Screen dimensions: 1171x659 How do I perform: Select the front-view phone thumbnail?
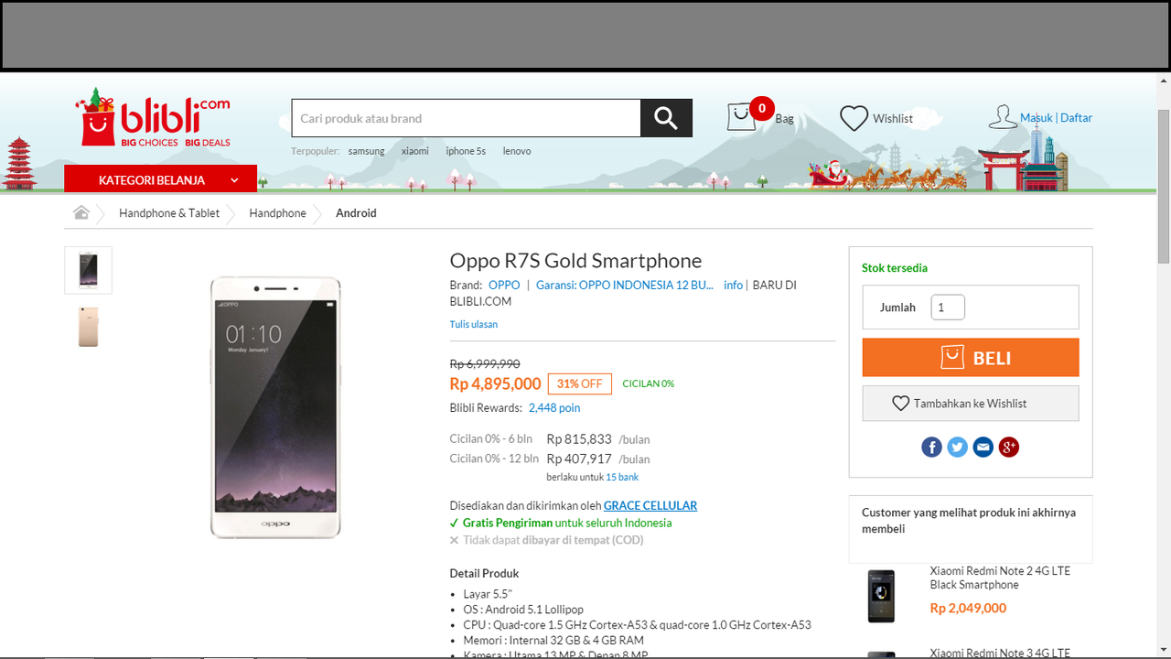(x=88, y=270)
